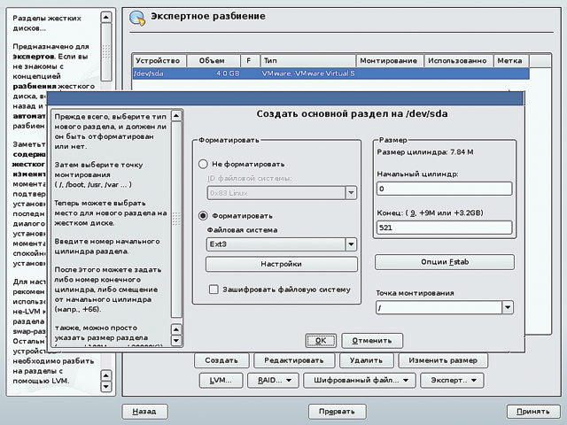The width and height of the screenshot is (567, 425).
Task: Click bottom down arrow of dialog help scrollbar
Action: point(176,340)
